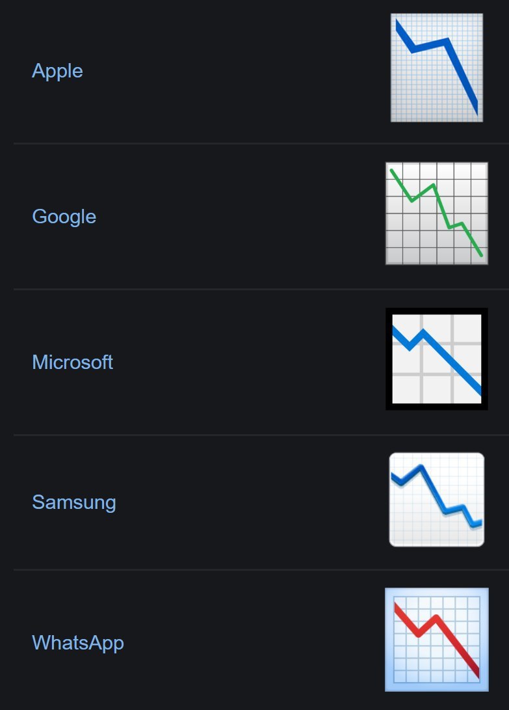The width and height of the screenshot is (509, 710).
Task: Select the vendor name below Apple
Action: point(64,217)
